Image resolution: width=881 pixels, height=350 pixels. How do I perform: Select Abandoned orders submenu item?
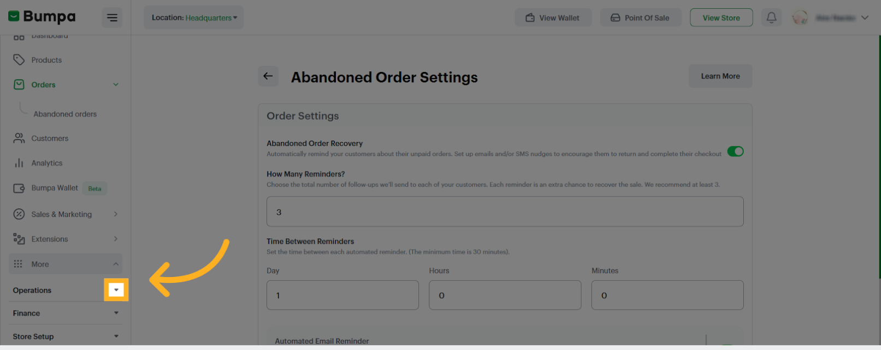click(65, 114)
